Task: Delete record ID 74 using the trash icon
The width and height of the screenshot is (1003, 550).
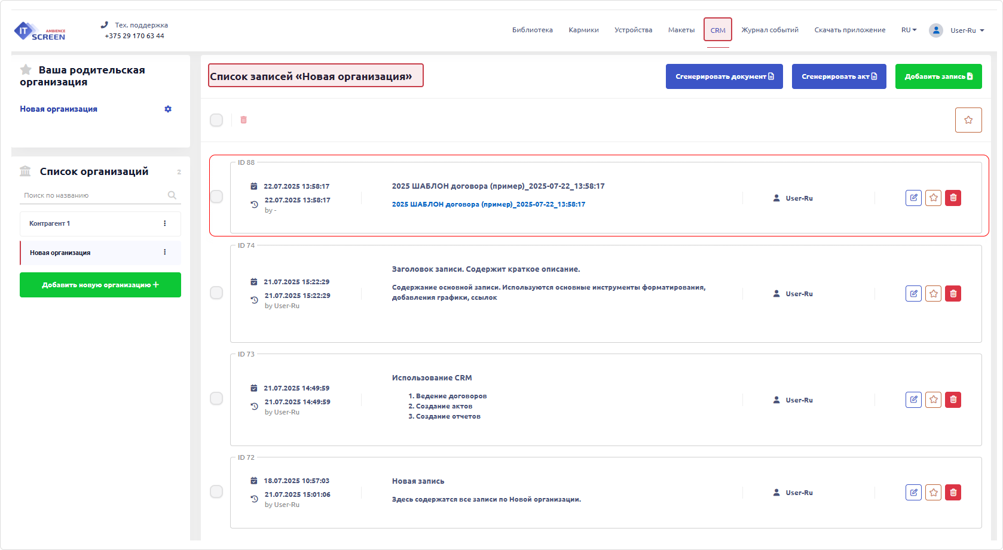Action: 953,293
